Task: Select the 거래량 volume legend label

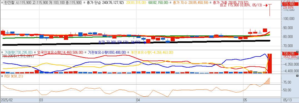Action: pos(18,52)
